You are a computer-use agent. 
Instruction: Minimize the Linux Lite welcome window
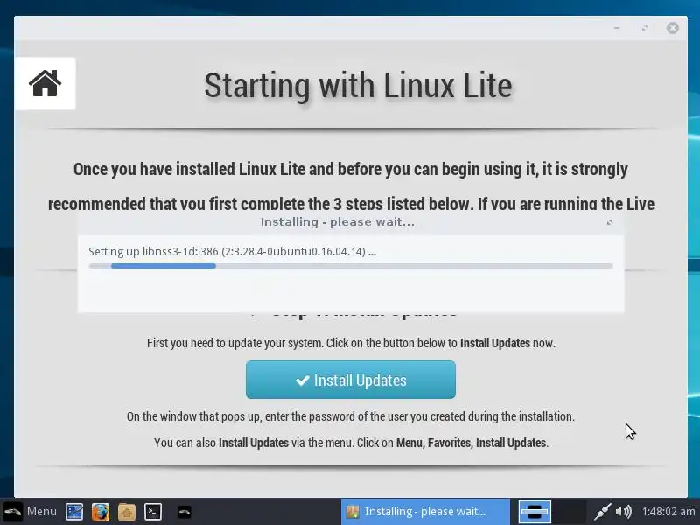pyautogui.click(x=617, y=28)
